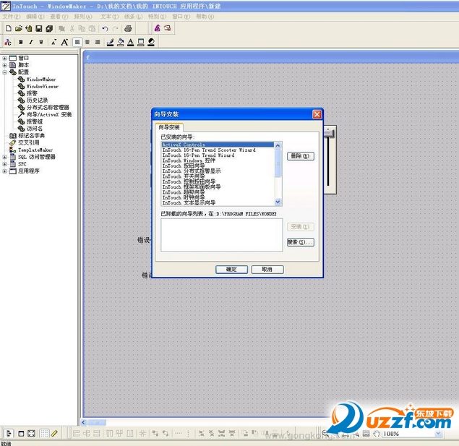Select the 向导安装 tab in dialog

click(x=169, y=127)
